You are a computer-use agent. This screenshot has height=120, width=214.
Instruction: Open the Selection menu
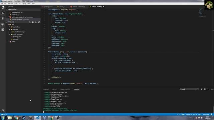click(x=10, y=4)
